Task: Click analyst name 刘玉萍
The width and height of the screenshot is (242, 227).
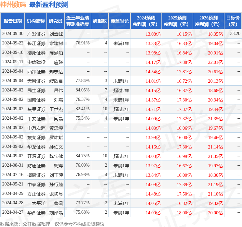Action: pos(56,175)
